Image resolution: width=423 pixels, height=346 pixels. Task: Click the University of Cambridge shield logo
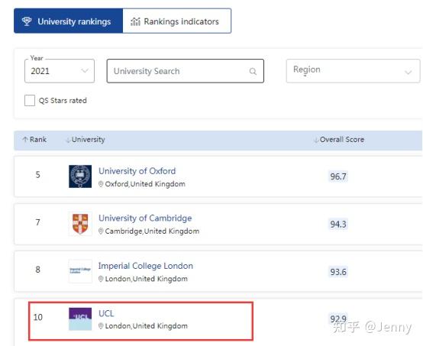[x=80, y=224]
